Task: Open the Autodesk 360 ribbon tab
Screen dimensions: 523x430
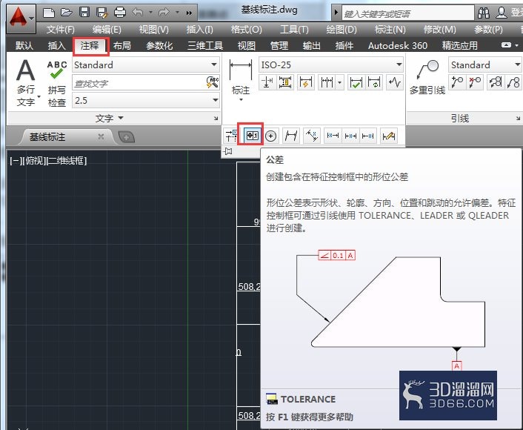Action: tap(398, 45)
